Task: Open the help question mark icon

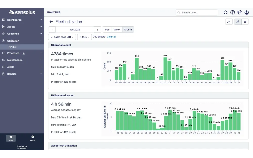Action: (x=233, y=12)
